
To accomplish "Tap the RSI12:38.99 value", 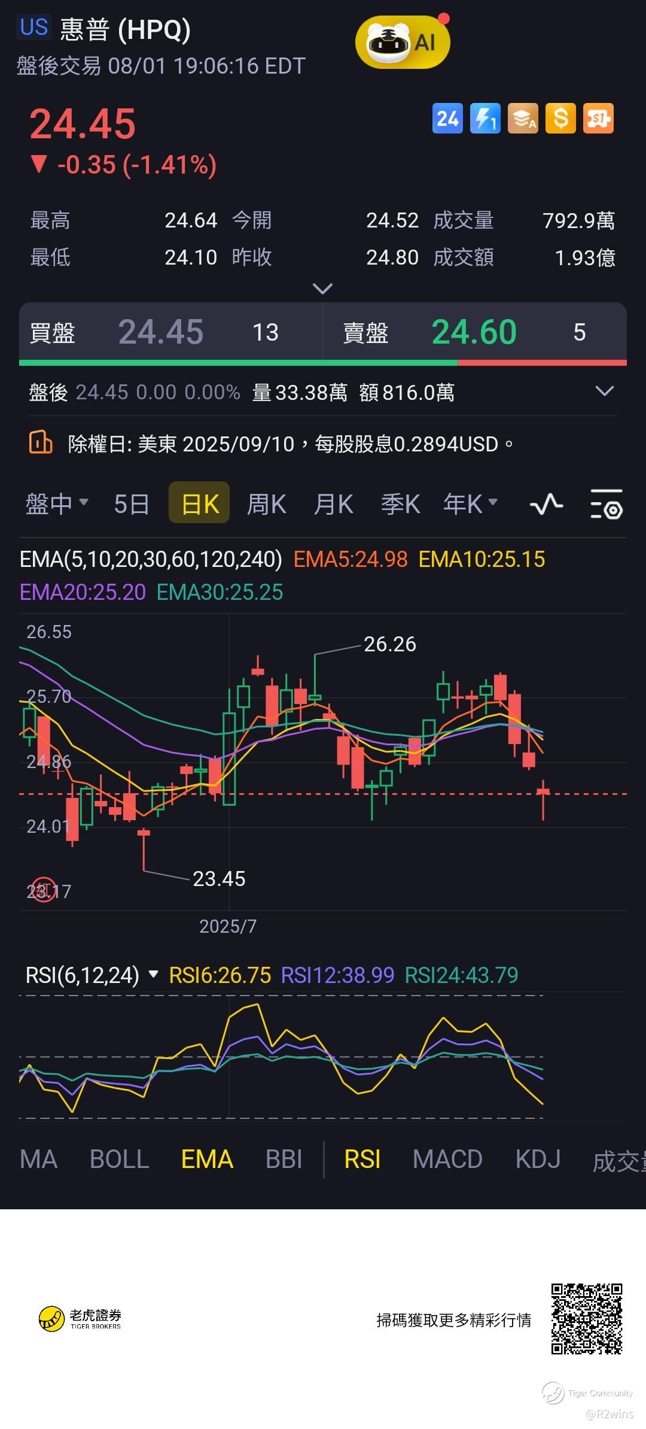I will click(x=338, y=975).
